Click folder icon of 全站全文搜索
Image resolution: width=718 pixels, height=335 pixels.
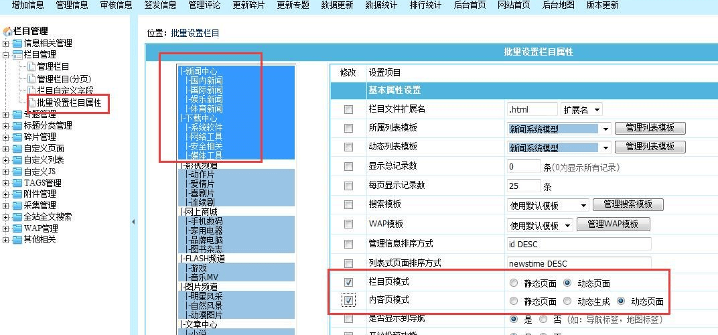pos(17,217)
